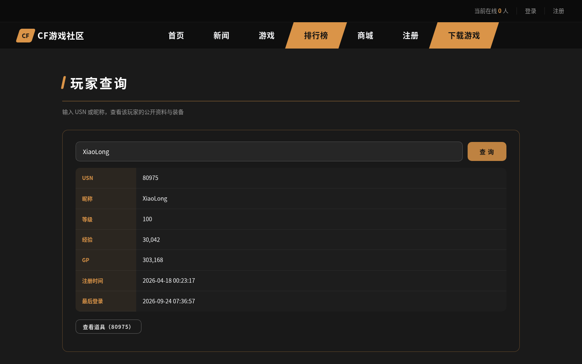Click the 玩家查询 page heading
The height and width of the screenshot is (364, 582).
coord(99,83)
